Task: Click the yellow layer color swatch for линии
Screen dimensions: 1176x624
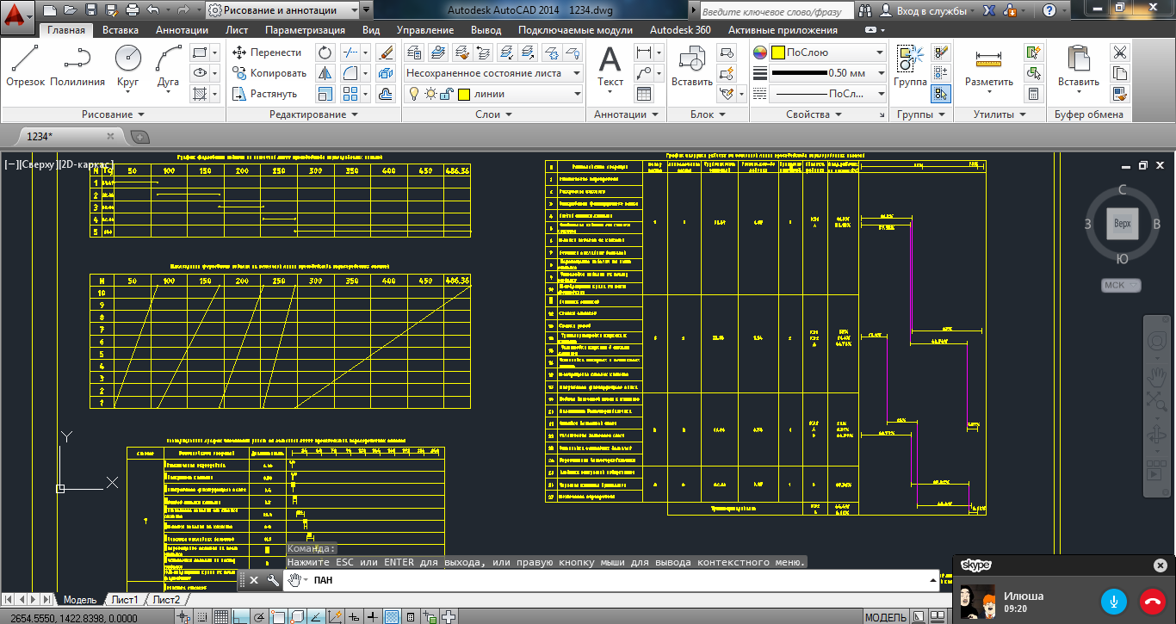Action: (464, 94)
